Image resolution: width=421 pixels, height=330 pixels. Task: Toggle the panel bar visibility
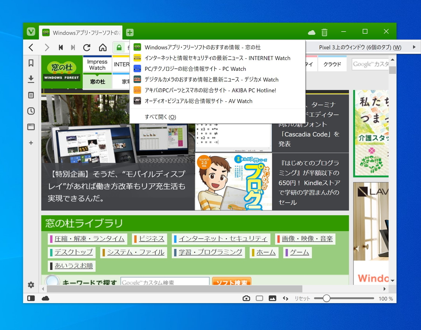click(x=31, y=297)
